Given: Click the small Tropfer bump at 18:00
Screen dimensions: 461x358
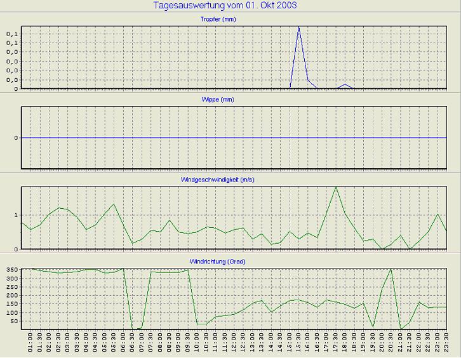Looking at the screenshot, I should click(x=345, y=84).
